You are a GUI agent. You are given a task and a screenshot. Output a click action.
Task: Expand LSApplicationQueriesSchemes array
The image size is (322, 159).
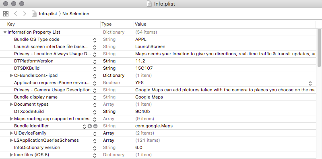[x=12, y=141]
